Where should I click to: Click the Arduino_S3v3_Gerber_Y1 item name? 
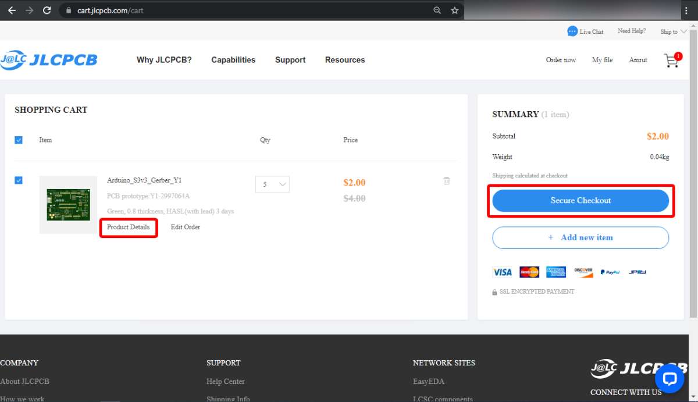(144, 180)
